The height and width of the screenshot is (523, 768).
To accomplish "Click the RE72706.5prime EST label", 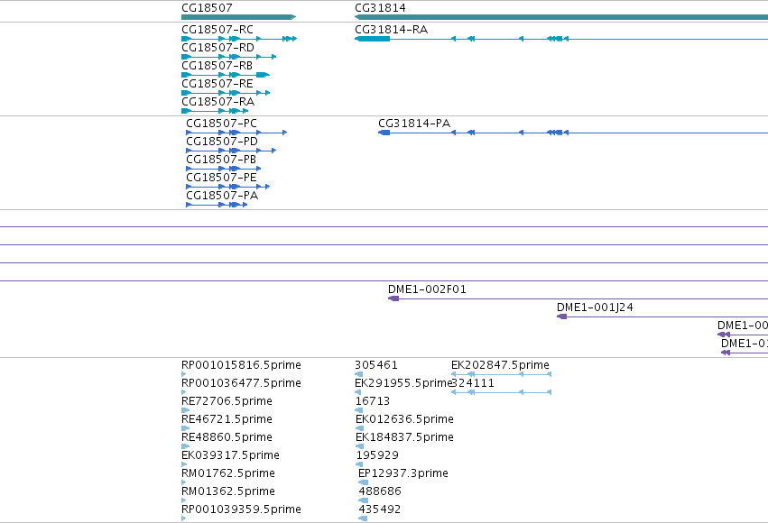I will [227, 401].
